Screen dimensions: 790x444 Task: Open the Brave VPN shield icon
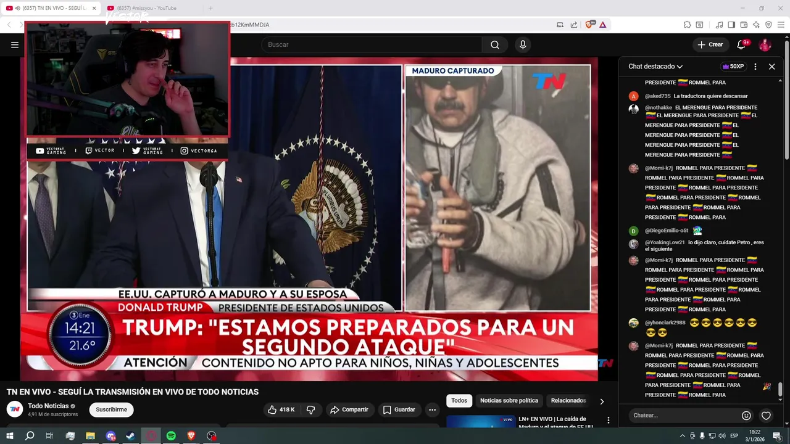768,25
